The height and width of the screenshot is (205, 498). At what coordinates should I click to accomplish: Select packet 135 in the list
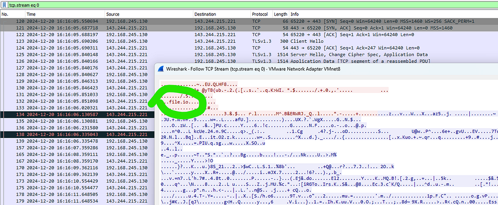76,121
